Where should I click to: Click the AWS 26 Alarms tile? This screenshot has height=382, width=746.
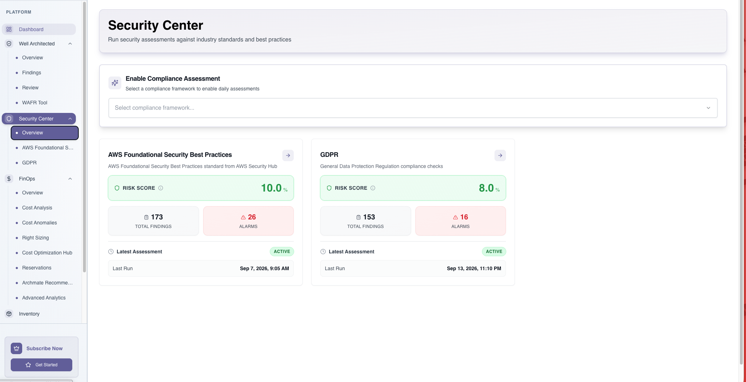click(248, 221)
